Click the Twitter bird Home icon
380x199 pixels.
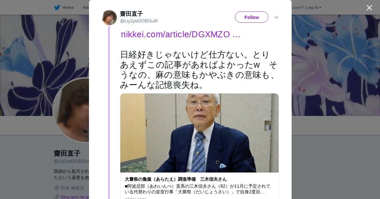57,7
